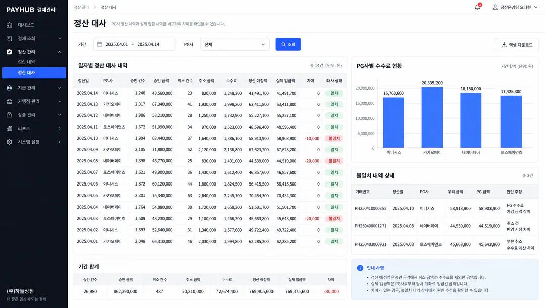Select 정산 대사 submenu item

(34, 73)
